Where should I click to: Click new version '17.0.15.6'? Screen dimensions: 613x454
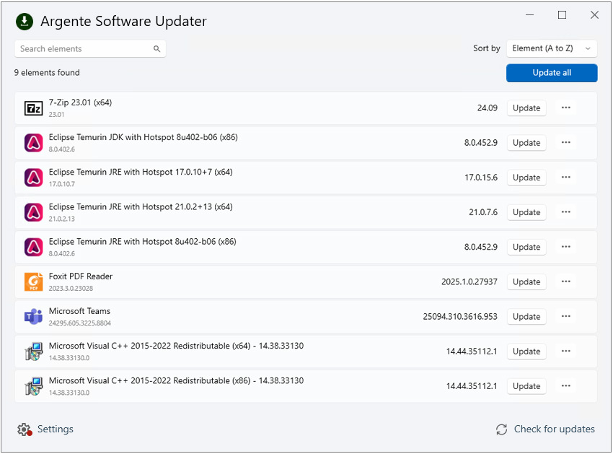[481, 178]
